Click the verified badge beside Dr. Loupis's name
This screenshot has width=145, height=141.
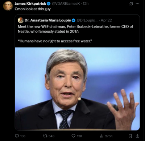coord(74,20)
